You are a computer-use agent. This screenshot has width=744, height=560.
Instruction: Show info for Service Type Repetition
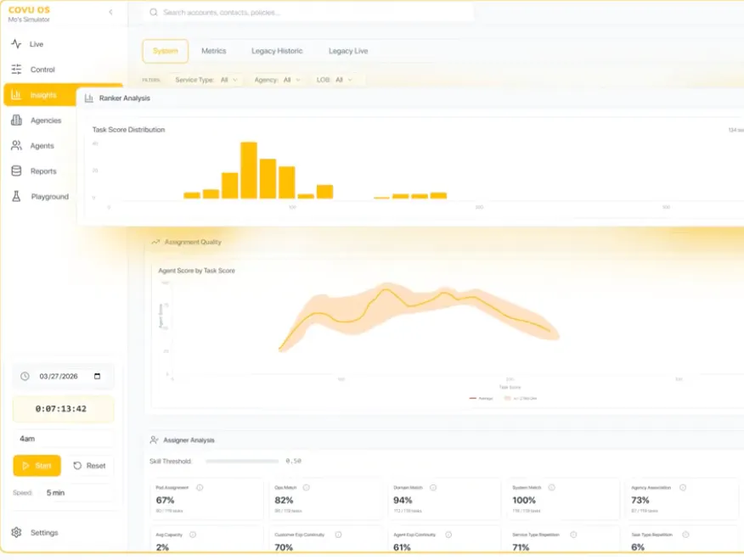click(573, 535)
